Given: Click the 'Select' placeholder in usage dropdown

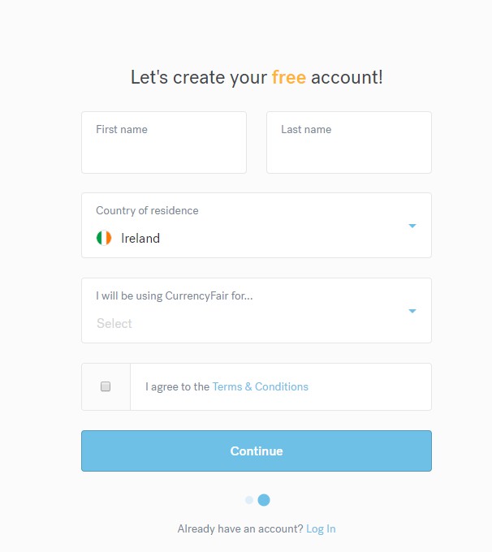Looking at the screenshot, I should click(x=114, y=323).
